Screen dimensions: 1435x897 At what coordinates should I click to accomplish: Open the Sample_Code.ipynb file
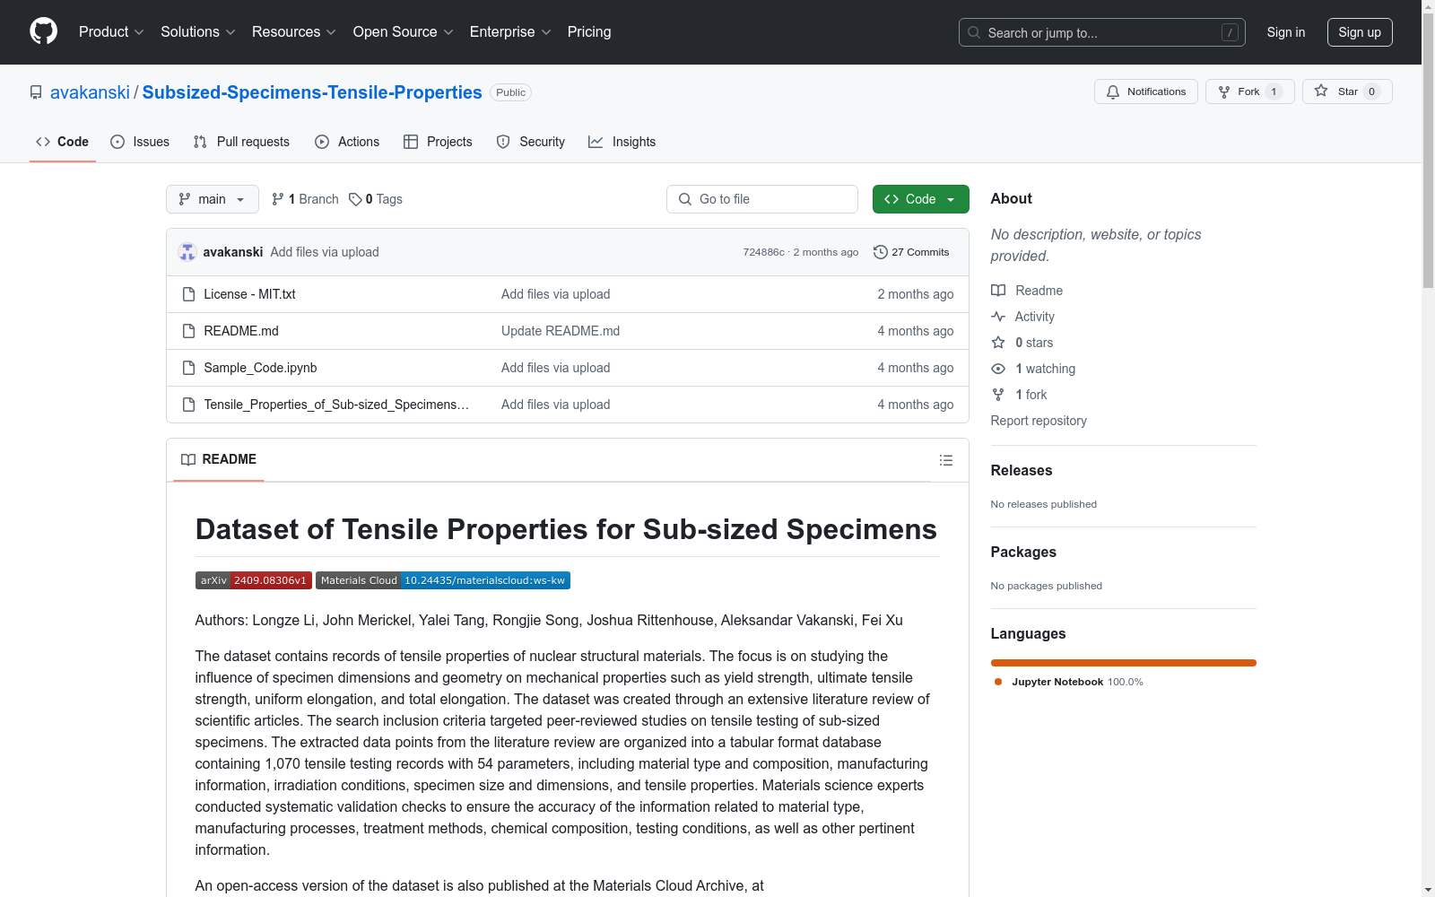tap(260, 368)
